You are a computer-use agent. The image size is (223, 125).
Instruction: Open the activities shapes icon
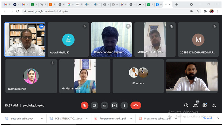click(x=214, y=105)
